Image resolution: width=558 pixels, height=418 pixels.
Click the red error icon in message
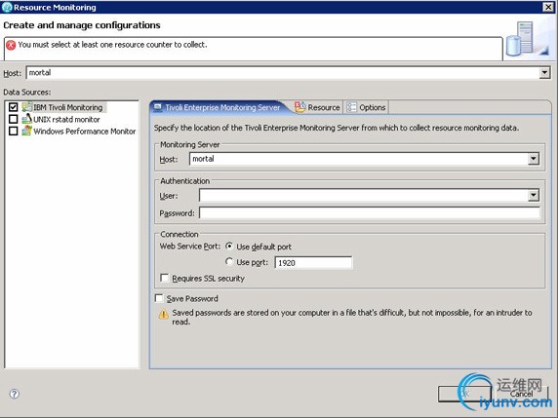[x=11, y=45]
